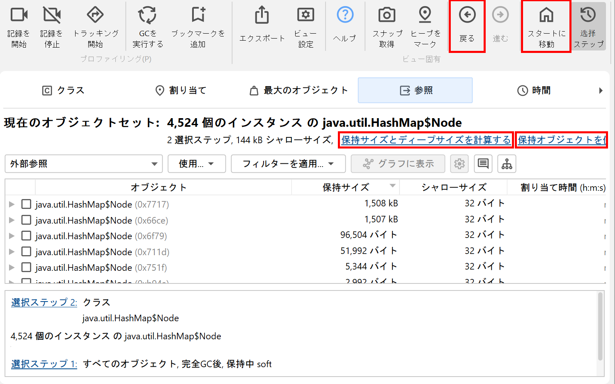615x384 pixels.
Task: Open the フィルターを適用 dropdown
Action: (x=288, y=164)
